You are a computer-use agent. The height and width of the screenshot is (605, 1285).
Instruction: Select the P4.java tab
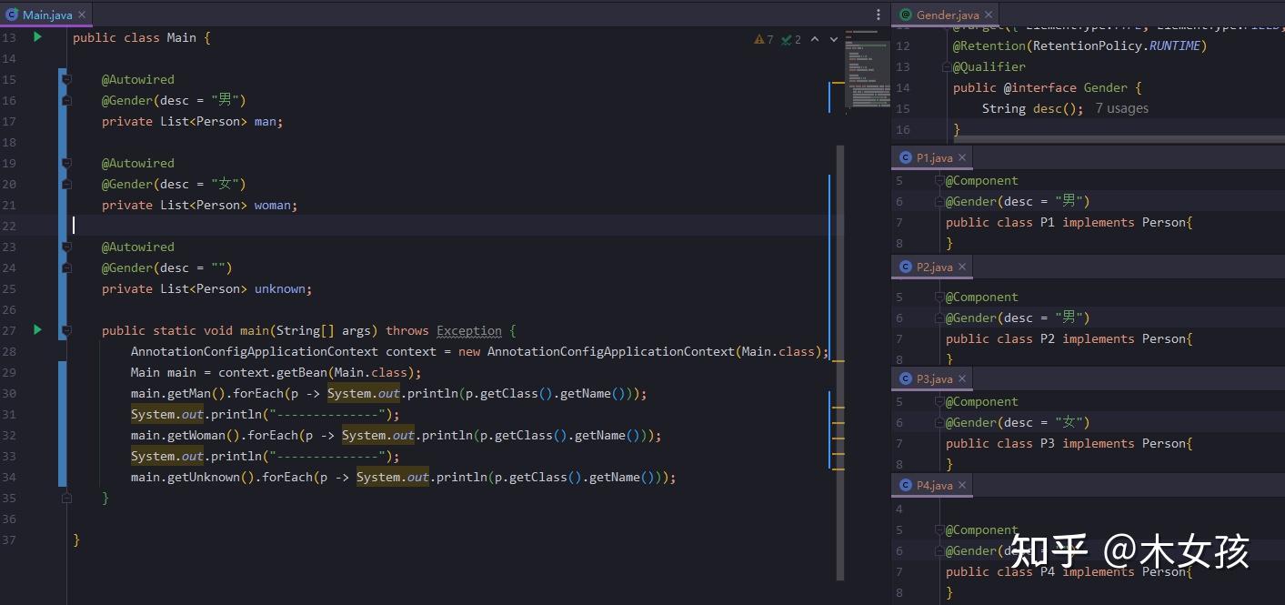coord(934,486)
